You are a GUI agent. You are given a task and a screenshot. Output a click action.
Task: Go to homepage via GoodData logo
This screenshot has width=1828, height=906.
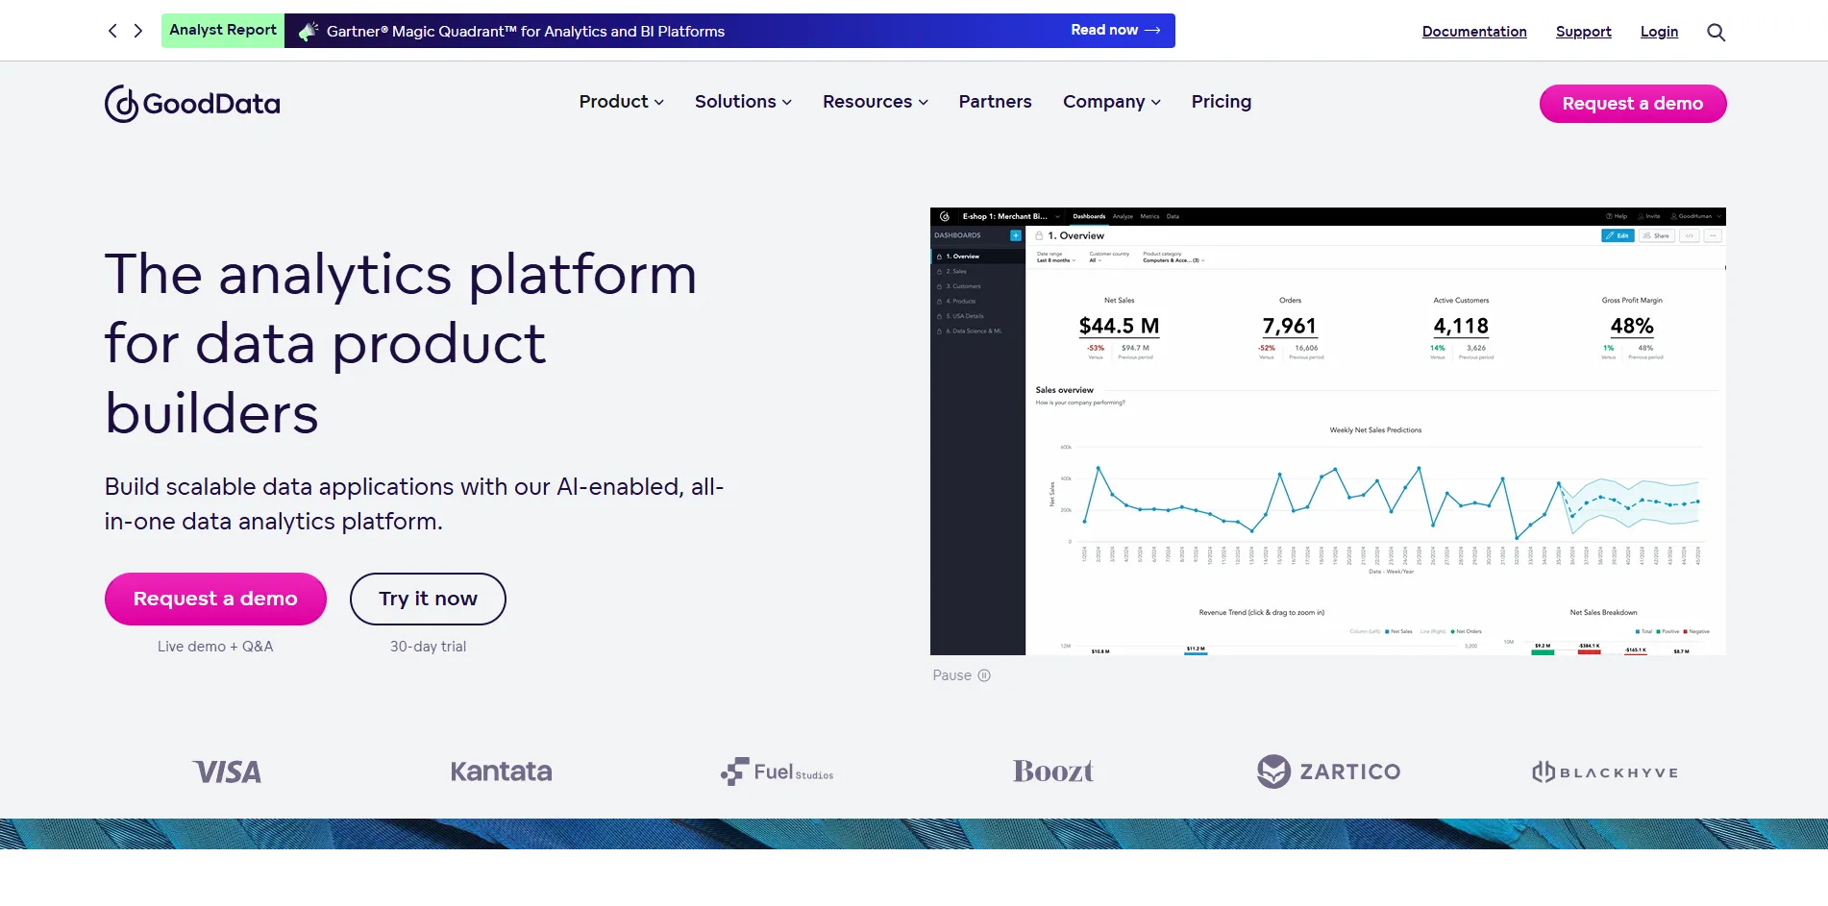coord(192,104)
